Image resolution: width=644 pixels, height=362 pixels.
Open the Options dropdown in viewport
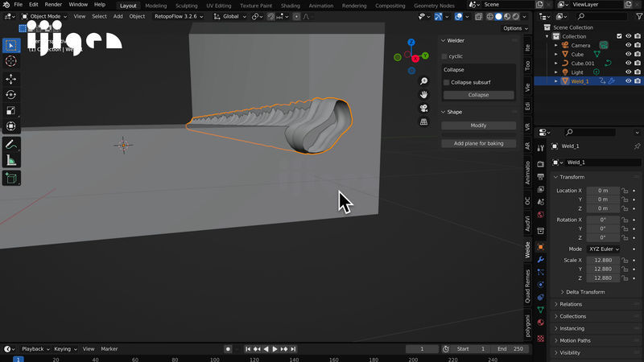tap(515, 28)
